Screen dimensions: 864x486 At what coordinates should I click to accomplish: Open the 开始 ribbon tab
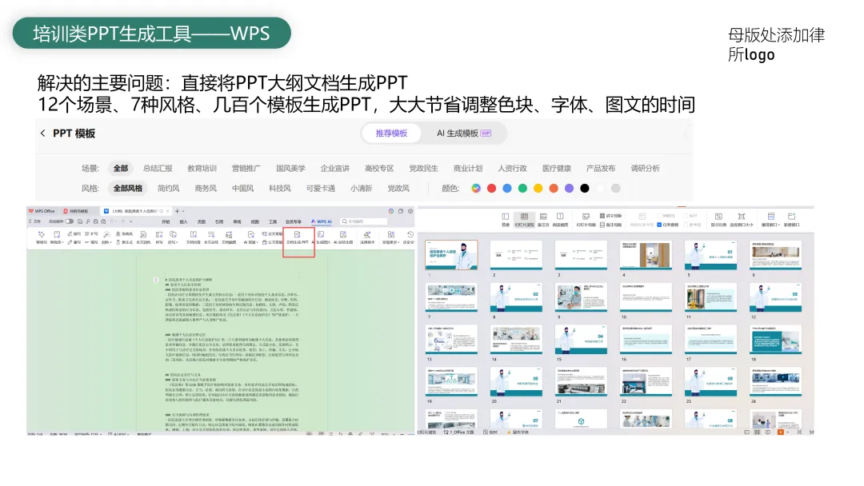tap(166, 221)
